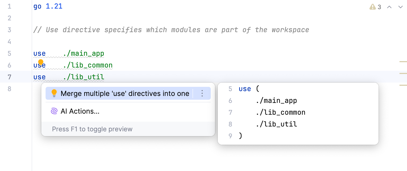This screenshot has width=407, height=171.
Task: Click 'go 1.21' on the first line
Action: (47, 6)
